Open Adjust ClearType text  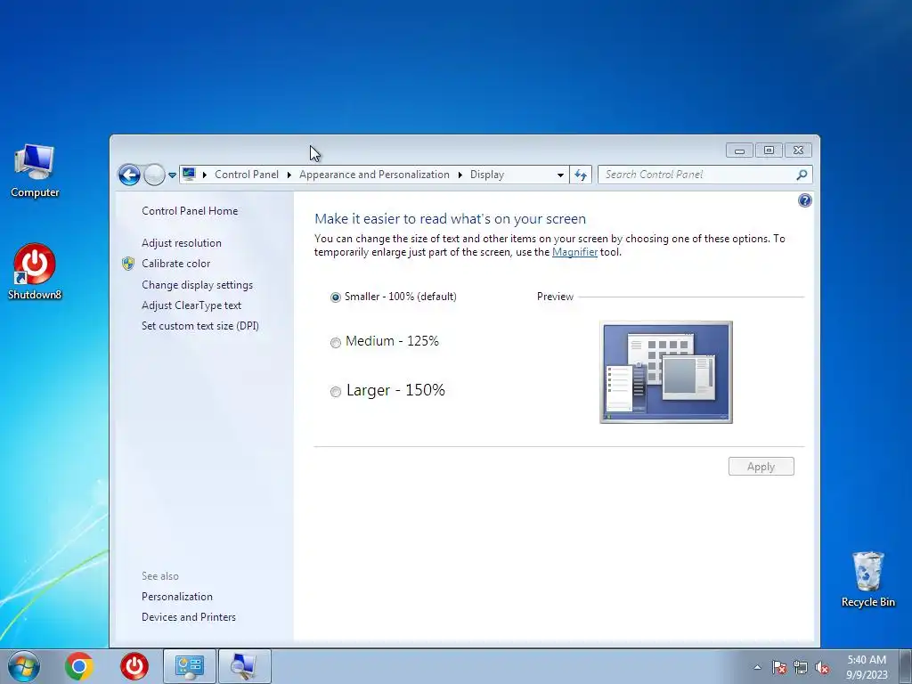tap(191, 305)
